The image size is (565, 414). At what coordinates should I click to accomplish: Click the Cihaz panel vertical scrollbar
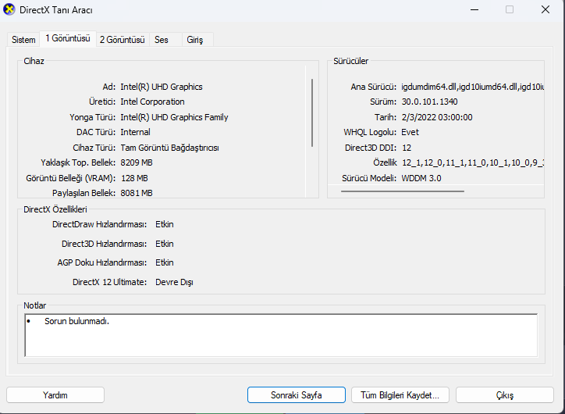pos(312,113)
